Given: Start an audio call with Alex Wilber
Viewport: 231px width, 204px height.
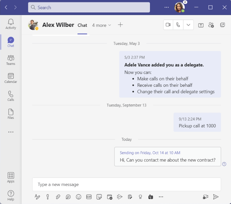Looking at the screenshot, I should 178,25.
